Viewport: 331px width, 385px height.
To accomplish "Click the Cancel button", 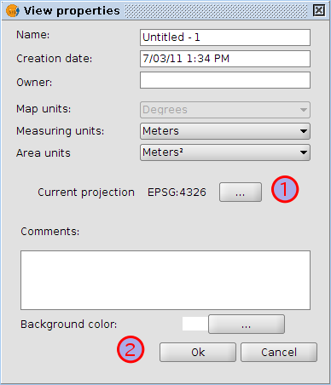I will (x=279, y=352).
